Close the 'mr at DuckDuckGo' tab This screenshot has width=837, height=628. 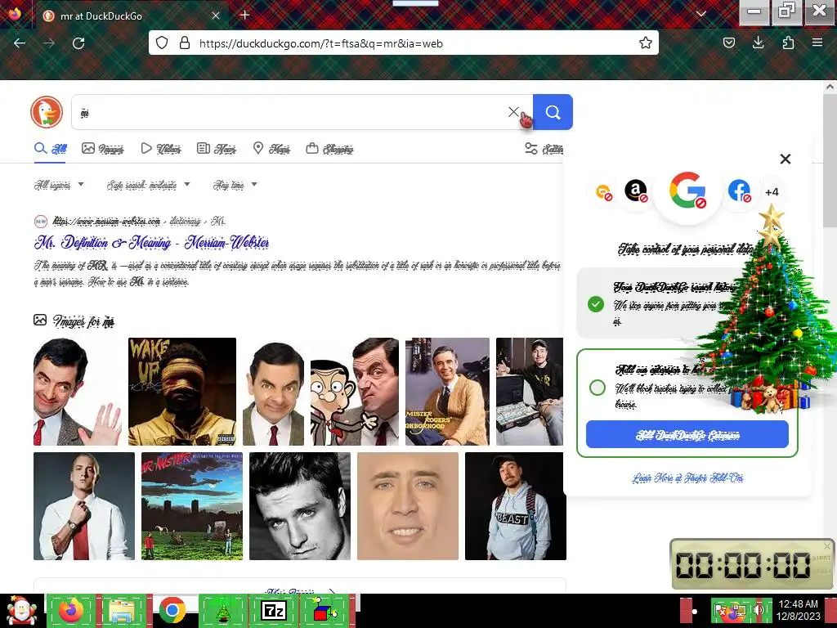pos(216,16)
